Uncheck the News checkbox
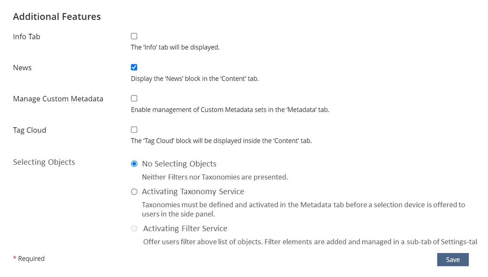 pyautogui.click(x=134, y=67)
